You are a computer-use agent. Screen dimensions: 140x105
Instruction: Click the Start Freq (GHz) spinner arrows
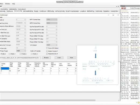[x=25, y=23]
